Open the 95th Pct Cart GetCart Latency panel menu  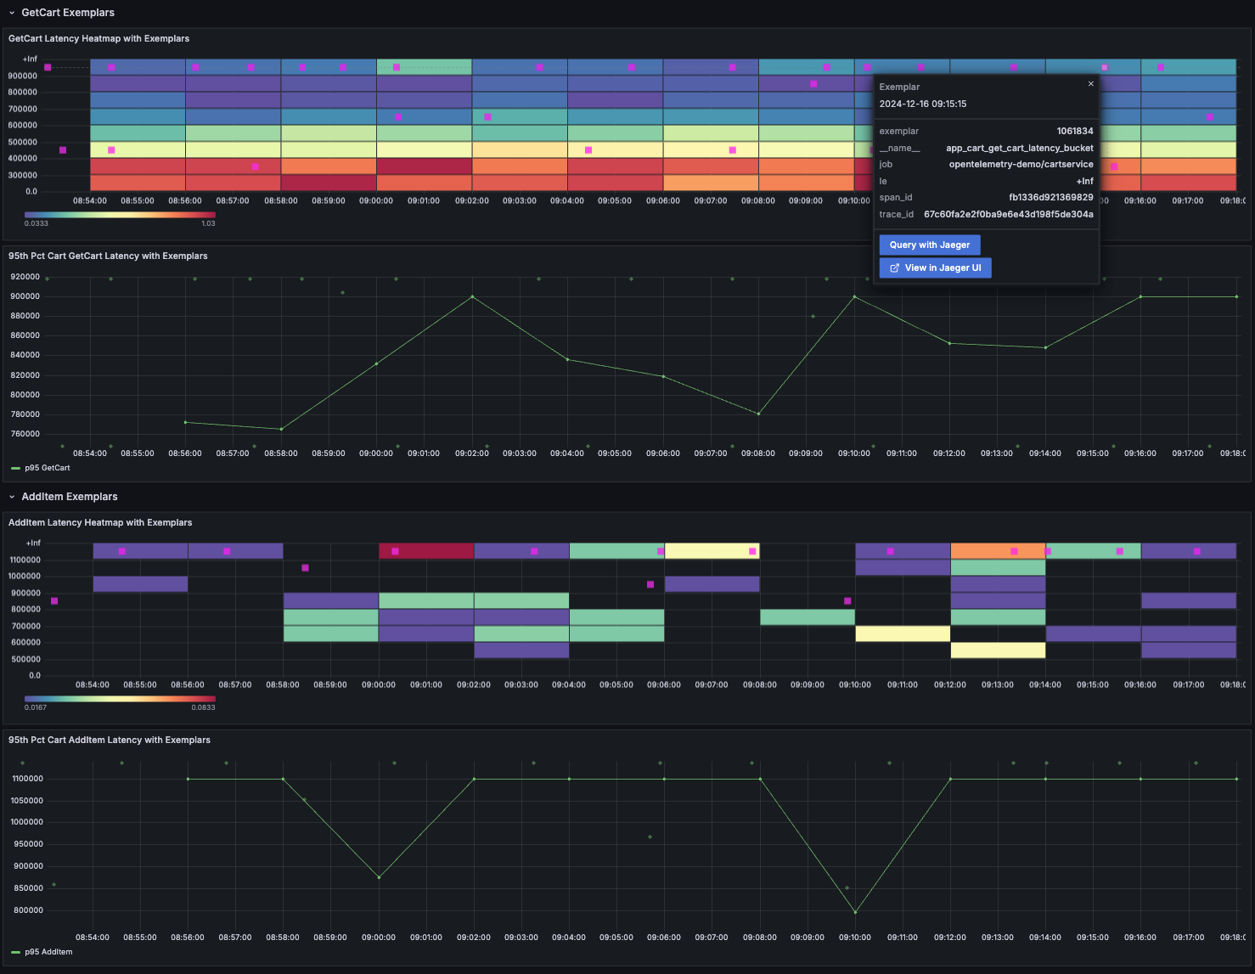pyautogui.click(x=108, y=256)
